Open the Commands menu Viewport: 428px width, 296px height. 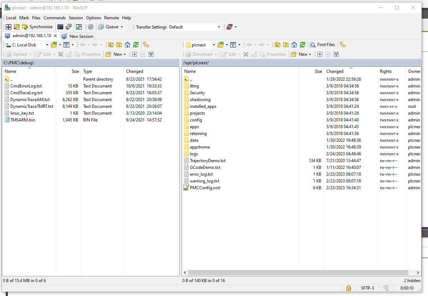pyautogui.click(x=55, y=17)
